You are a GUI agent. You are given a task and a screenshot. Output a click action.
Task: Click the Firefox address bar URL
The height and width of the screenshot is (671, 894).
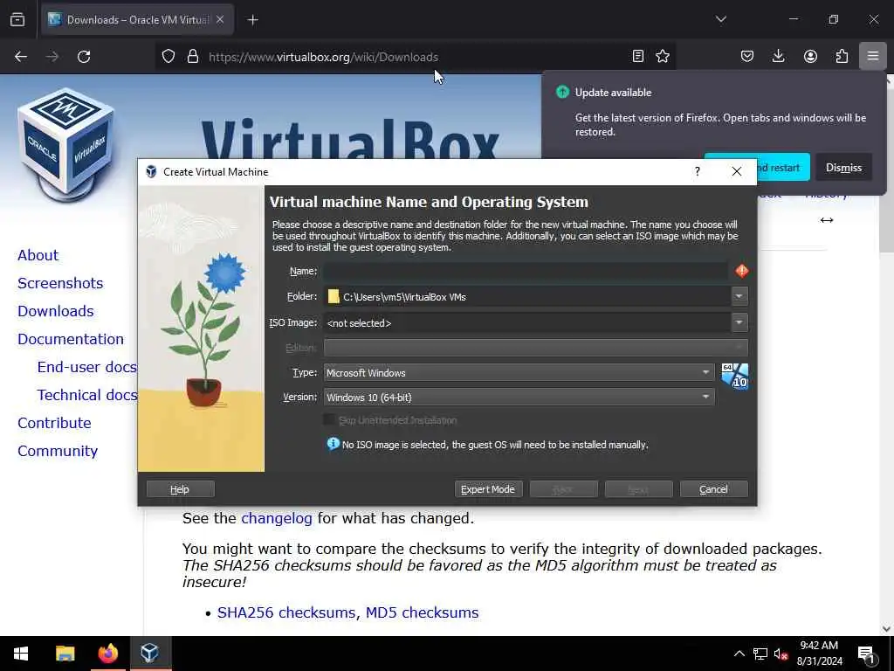(x=323, y=57)
